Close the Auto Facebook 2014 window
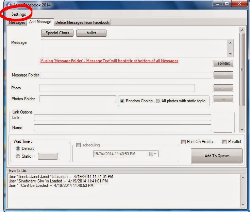The image size is (250, 212). (239, 3)
